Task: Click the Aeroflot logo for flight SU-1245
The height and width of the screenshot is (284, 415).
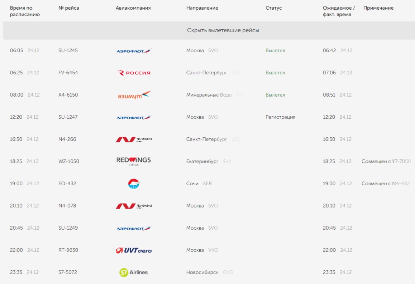Action: pos(134,51)
